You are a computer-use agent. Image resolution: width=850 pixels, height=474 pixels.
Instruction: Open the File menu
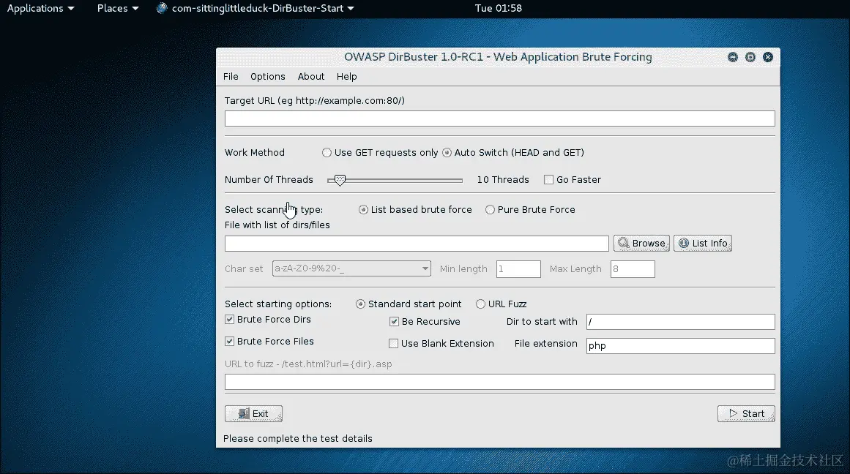(231, 76)
